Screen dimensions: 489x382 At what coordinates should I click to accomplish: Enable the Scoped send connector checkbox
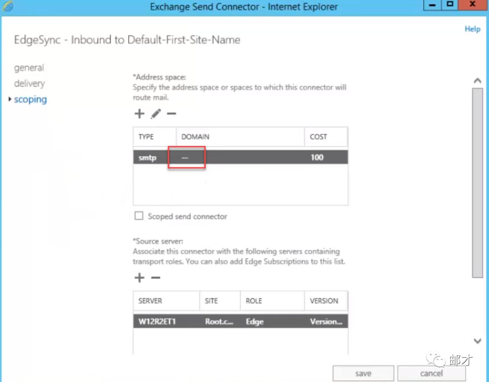(x=139, y=216)
